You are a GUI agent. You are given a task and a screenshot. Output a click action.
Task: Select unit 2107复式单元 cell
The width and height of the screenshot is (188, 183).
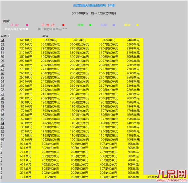109,94
